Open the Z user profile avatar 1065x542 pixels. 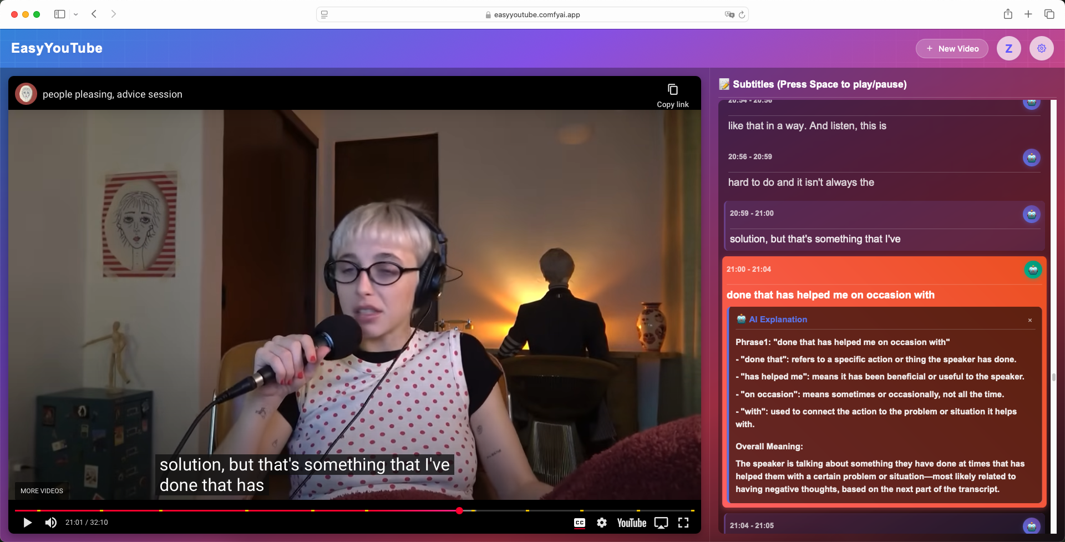click(1009, 48)
